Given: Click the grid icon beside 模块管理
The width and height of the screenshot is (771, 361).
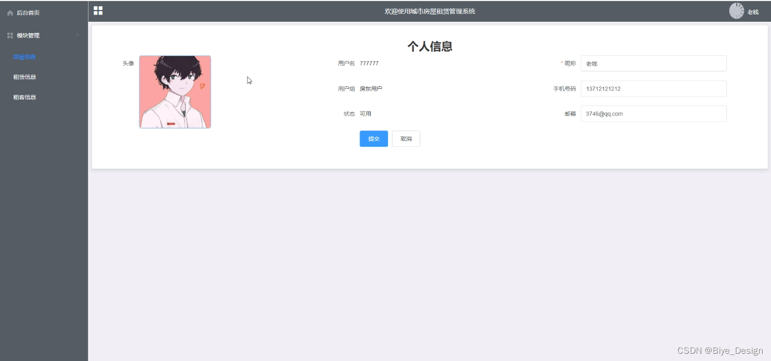Looking at the screenshot, I should click(10, 36).
